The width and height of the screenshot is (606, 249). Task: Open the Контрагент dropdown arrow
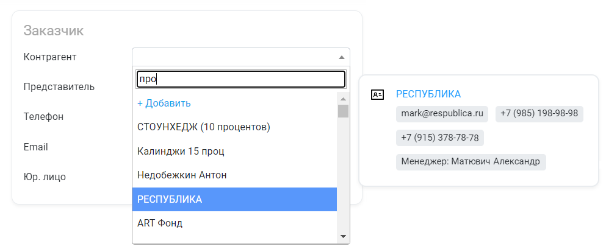click(341, 57)
